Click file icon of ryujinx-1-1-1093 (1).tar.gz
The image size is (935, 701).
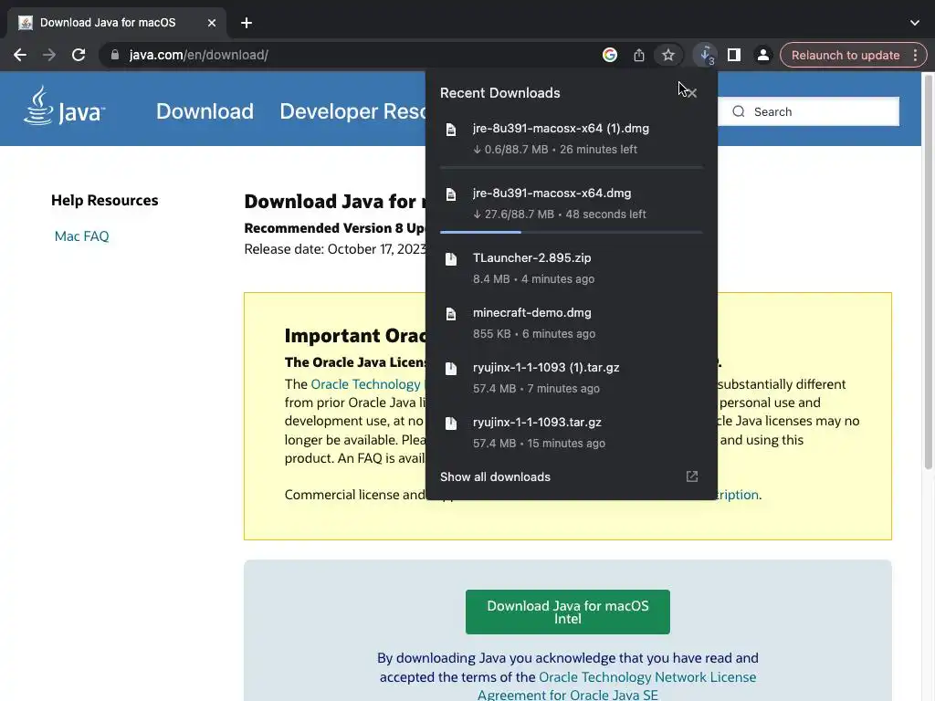(x=451, y=369)
